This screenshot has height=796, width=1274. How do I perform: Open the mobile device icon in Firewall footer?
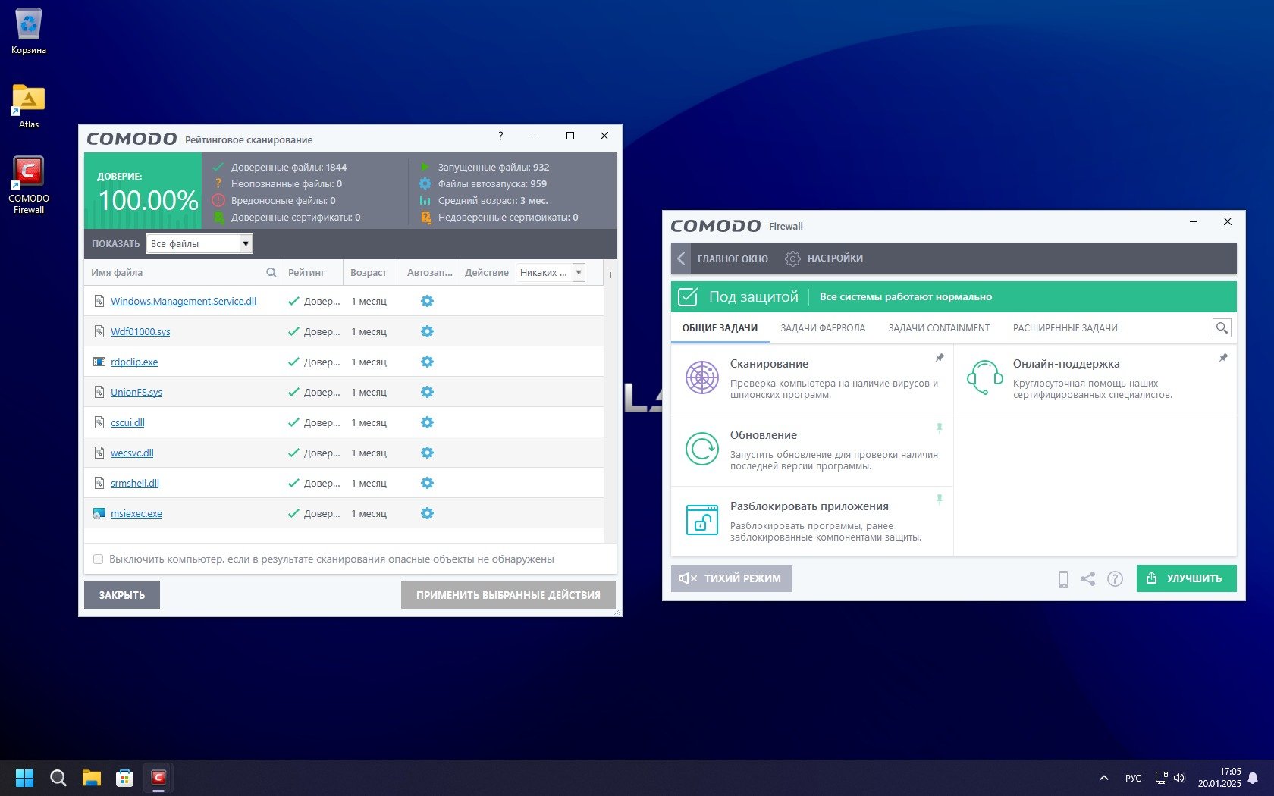pyautogui.click(x=1063, y=579)
